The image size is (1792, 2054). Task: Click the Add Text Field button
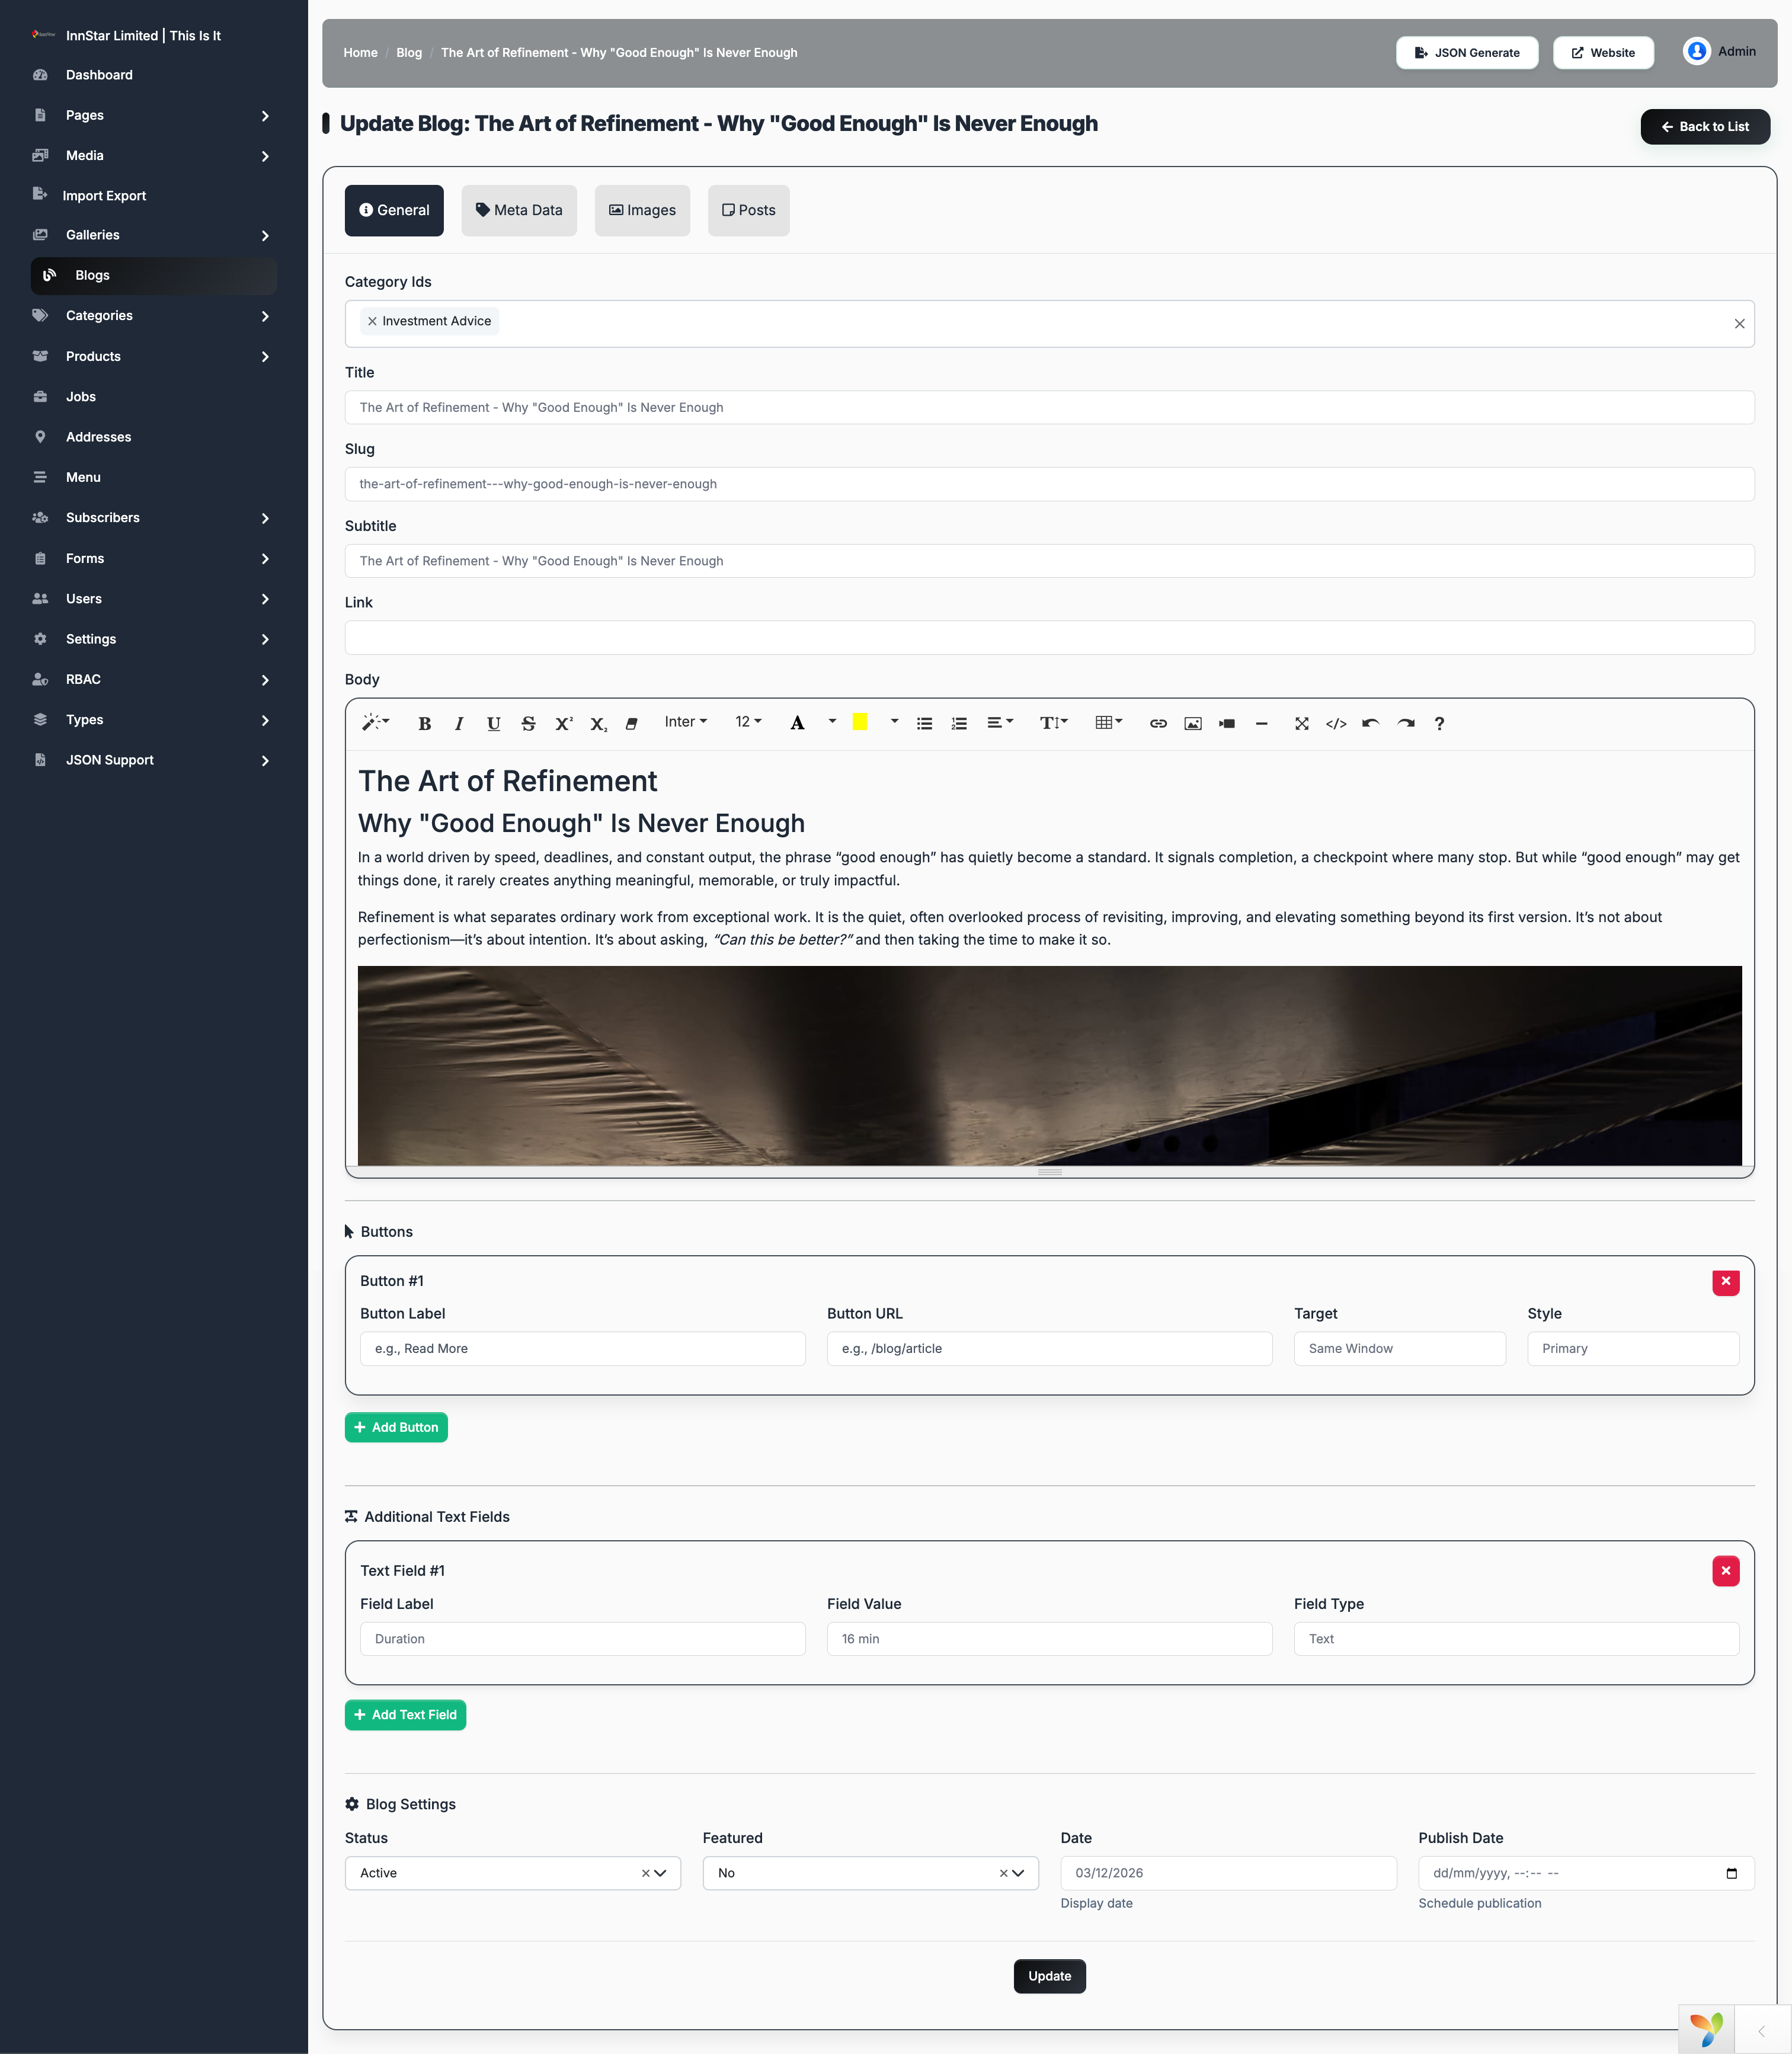(x=405, y=1714)
